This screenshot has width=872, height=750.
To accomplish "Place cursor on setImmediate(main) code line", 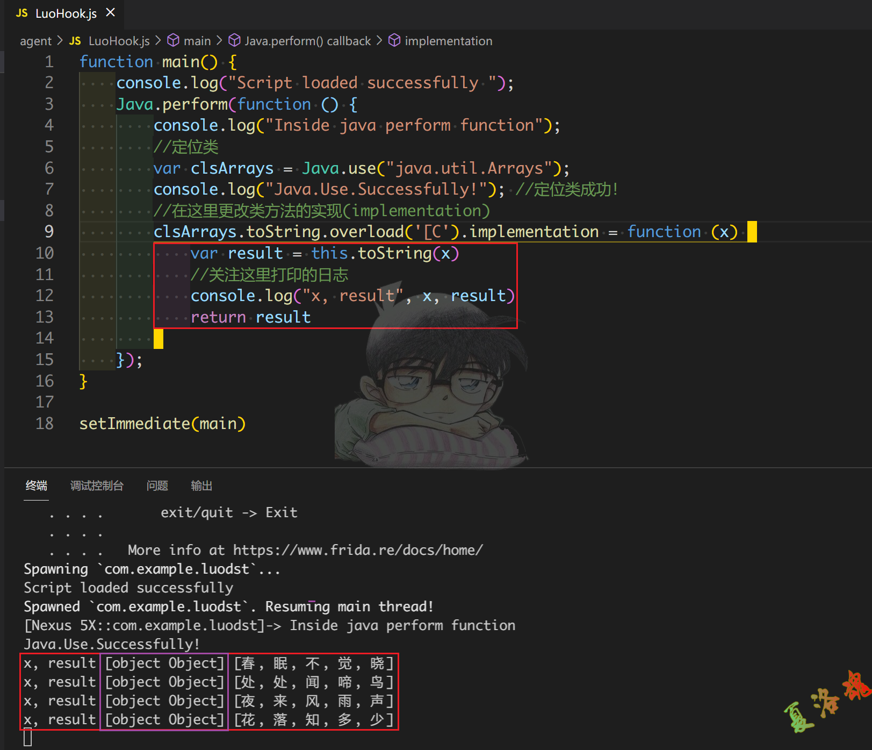I will click(162, 424).
